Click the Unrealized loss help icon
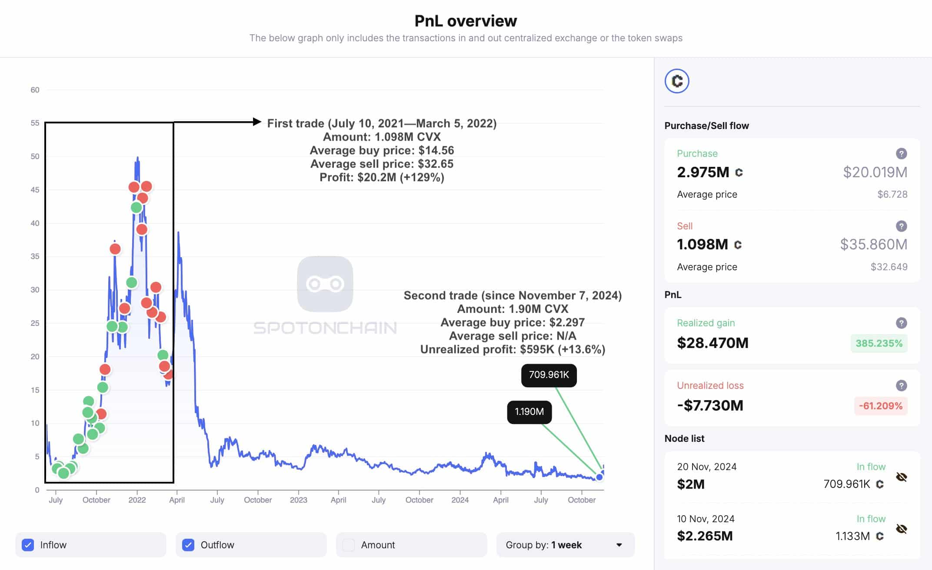The width and height of the screenshot is (932, 570). click(x=901, y=385)
